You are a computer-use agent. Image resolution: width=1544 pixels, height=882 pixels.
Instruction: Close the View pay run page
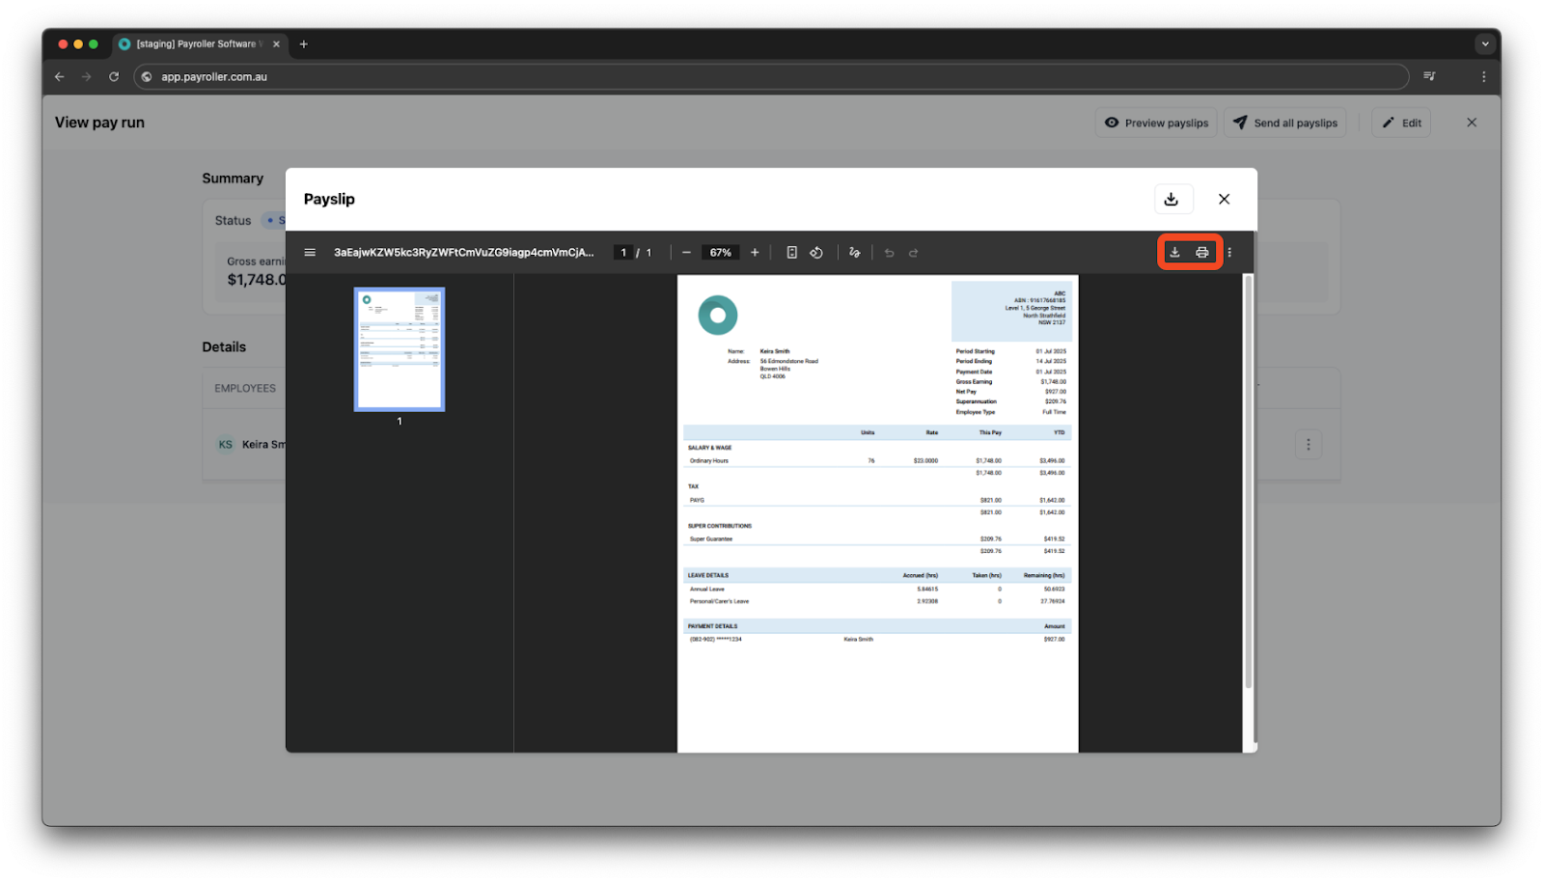click(x=1472, y=123)
